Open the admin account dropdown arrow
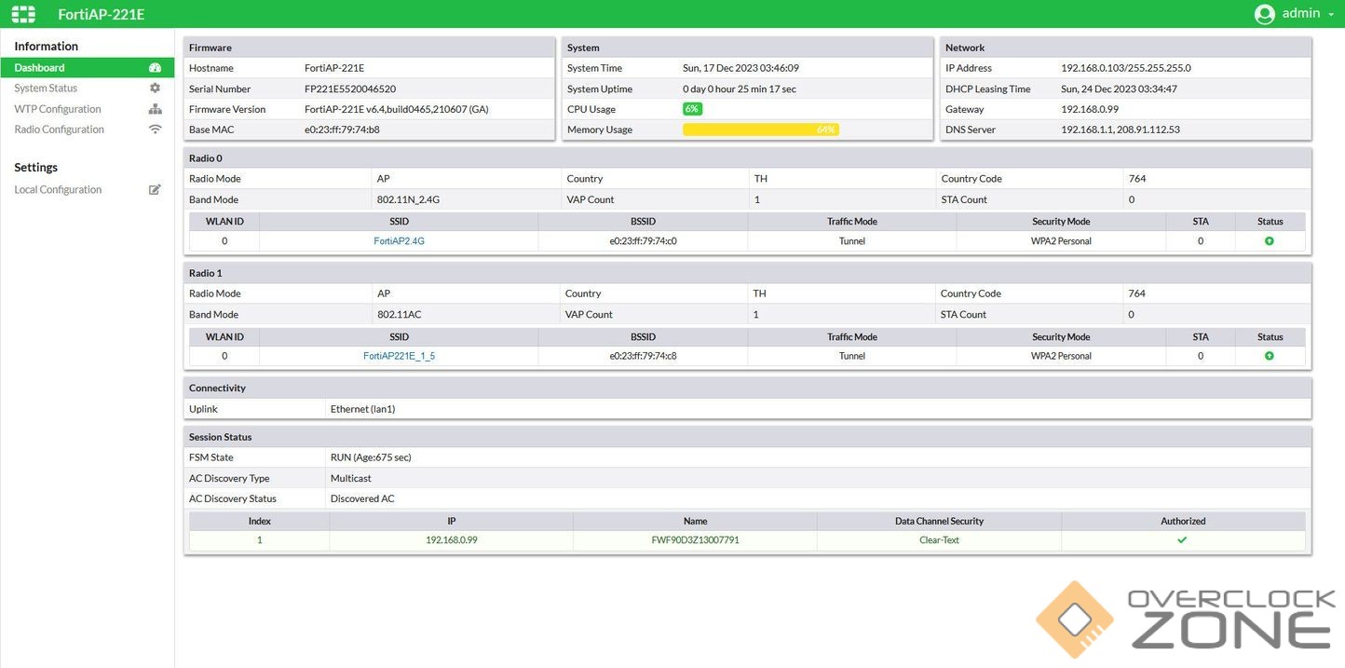The image size is (1345, 668). click(1330, 14)
